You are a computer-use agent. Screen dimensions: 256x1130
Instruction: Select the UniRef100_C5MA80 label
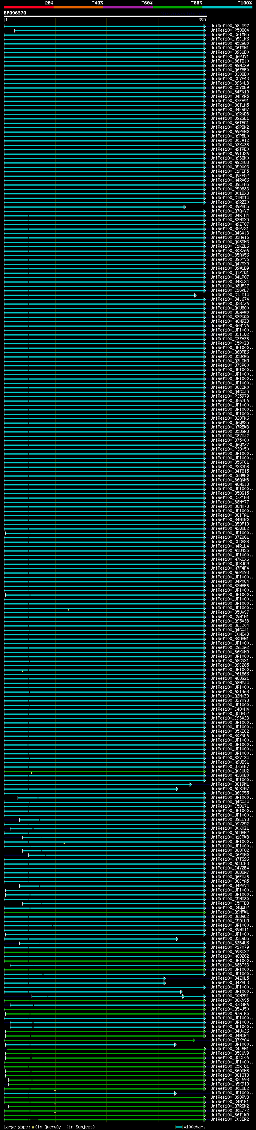[230, 899]
